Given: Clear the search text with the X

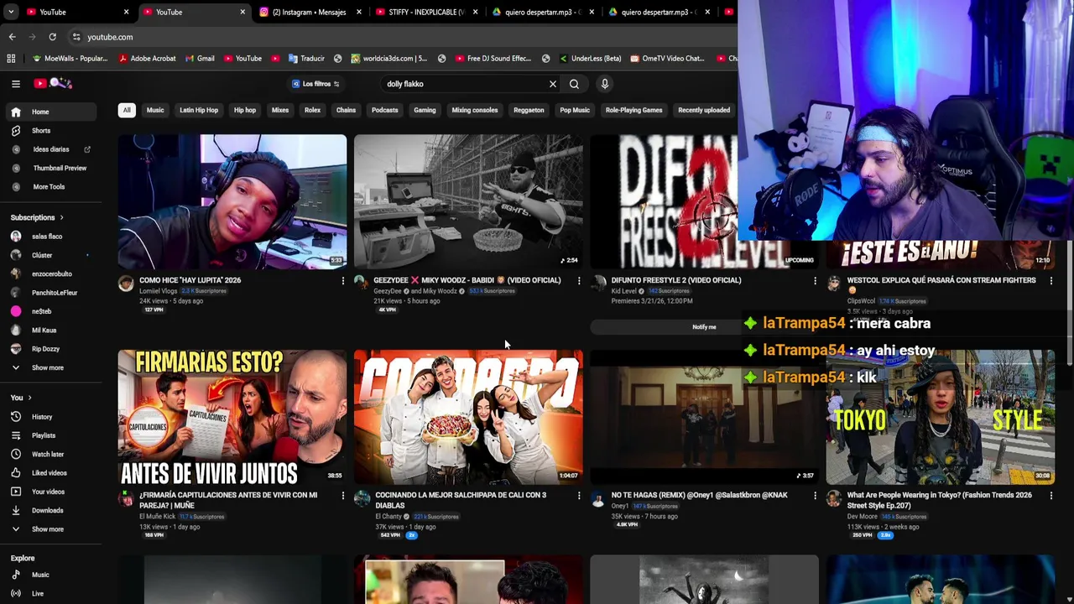Looking at the screenshot, I should pos(553,84).
